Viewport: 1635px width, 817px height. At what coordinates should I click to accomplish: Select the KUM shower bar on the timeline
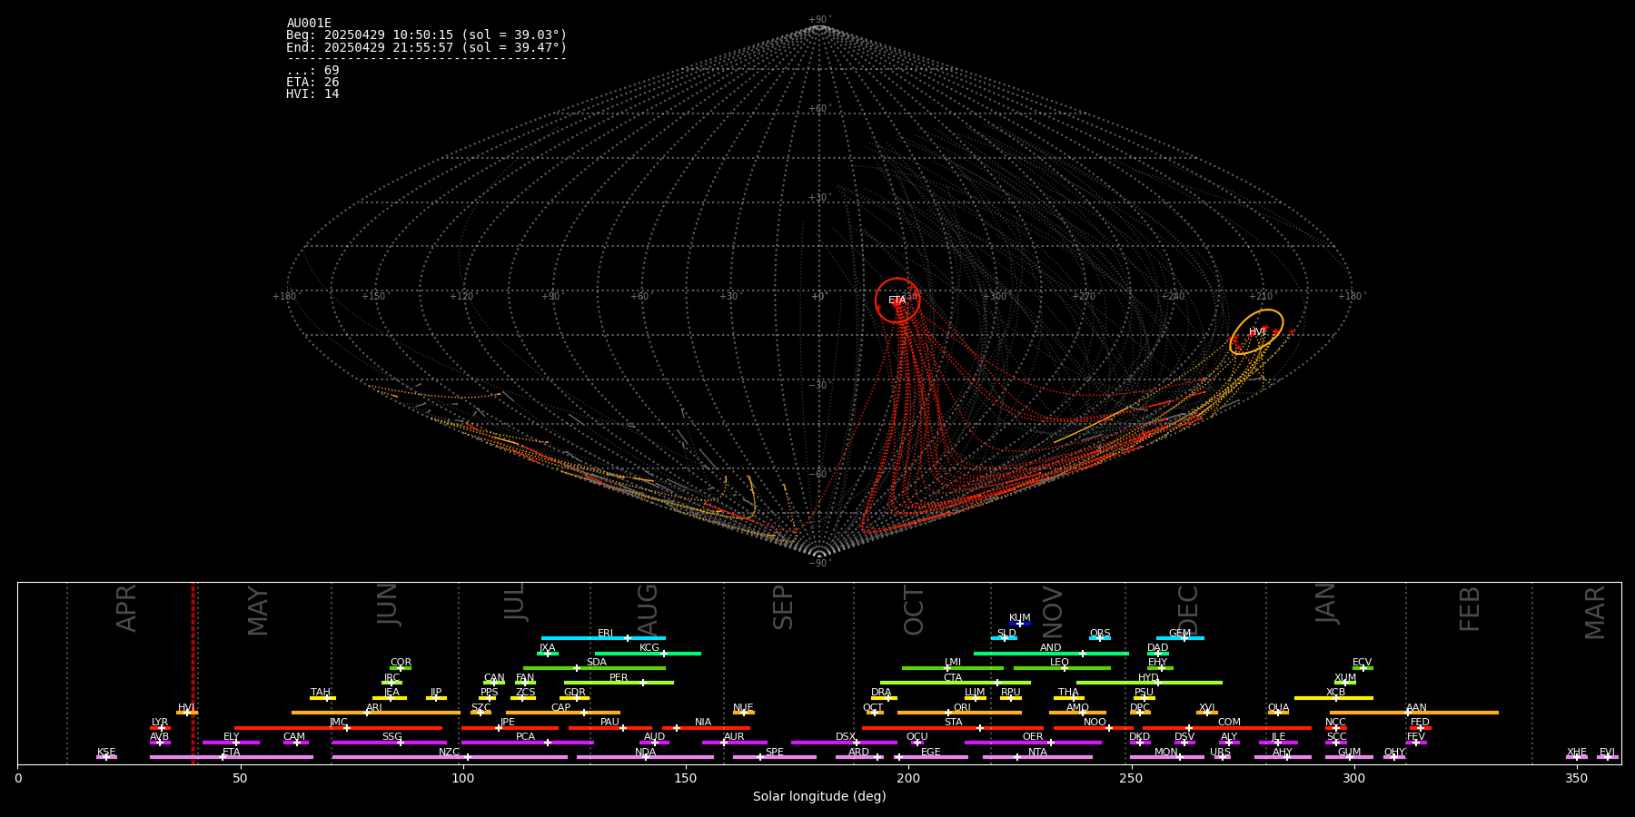point(1020,624)
